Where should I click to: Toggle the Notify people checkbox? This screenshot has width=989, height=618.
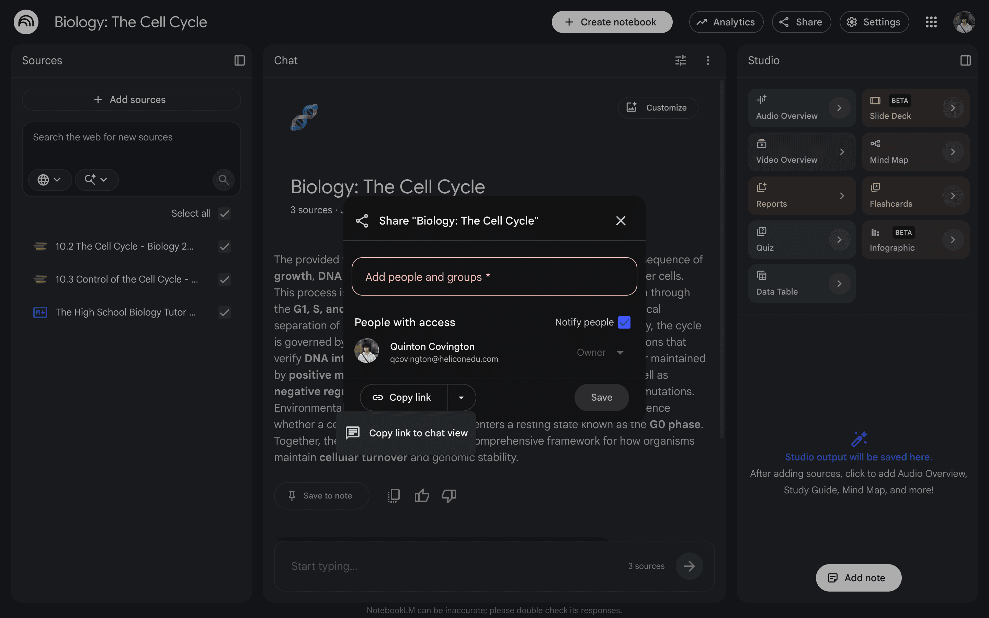624,322
